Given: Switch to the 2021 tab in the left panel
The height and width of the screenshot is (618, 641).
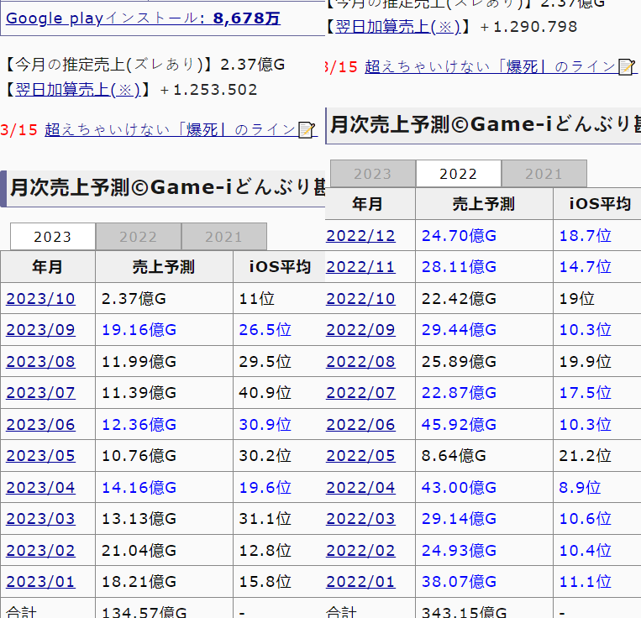Looking at the screenshot, I should pos(224,237).
